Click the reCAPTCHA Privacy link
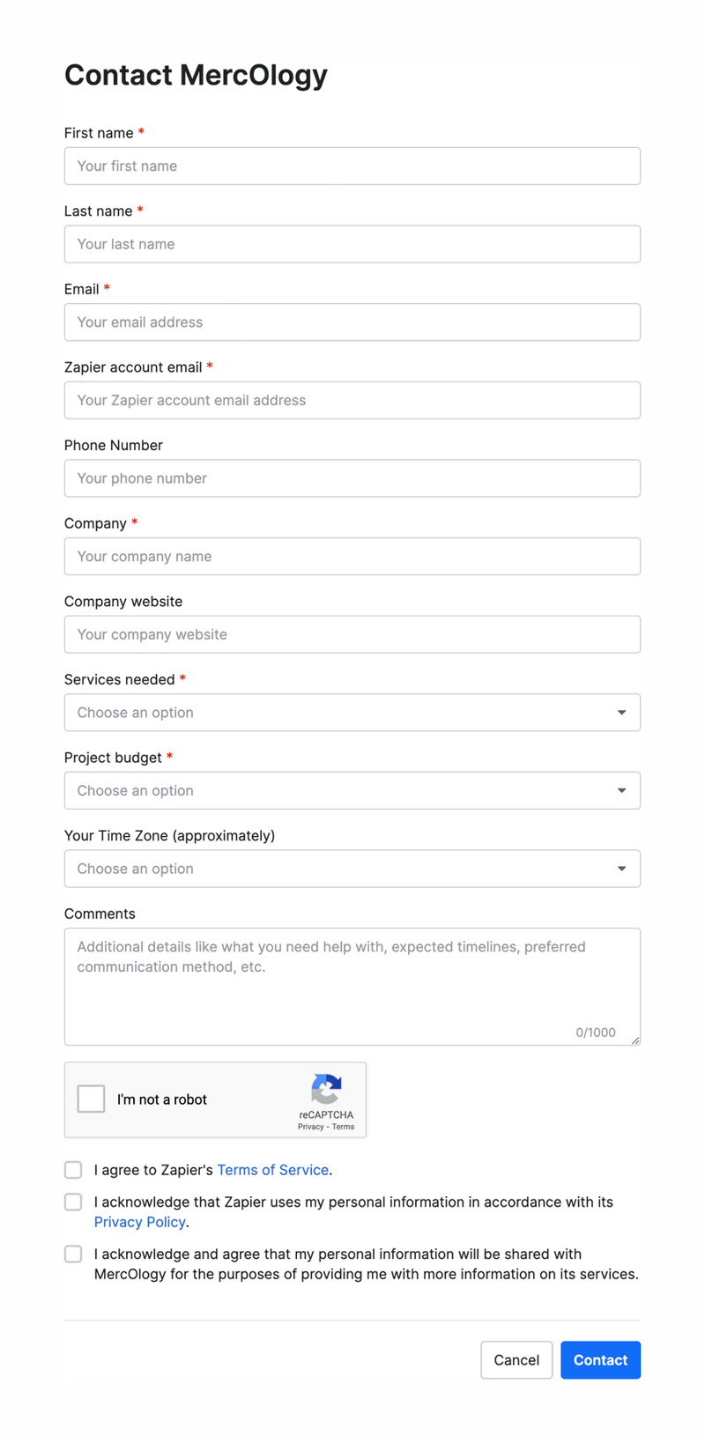The image size is (705, 1443). (310, 1126)
